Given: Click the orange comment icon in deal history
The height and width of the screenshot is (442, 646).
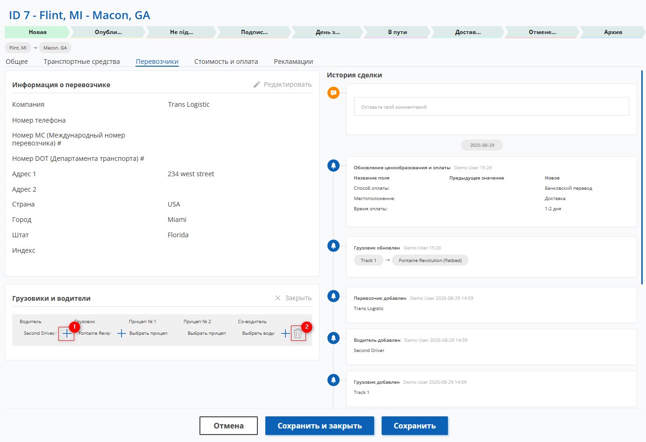Looking at the screenshot, I should pyautogui.click(x=334, y=93).
